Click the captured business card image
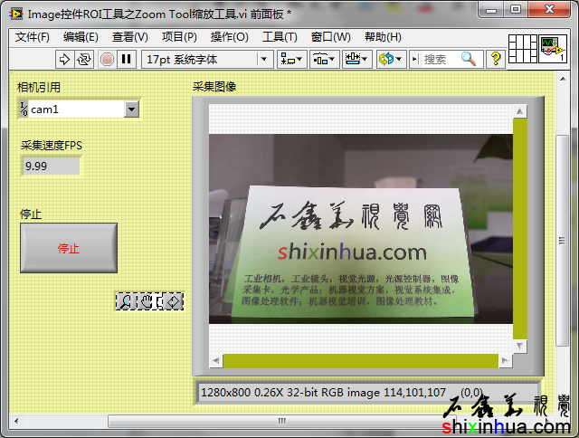Screen dimensions: 579x438 coord(361,229)
